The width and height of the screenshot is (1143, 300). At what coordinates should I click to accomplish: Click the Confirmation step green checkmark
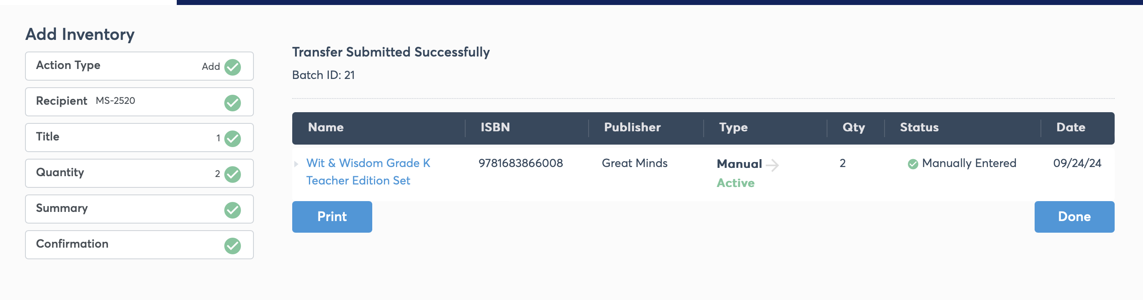[233, 246]
